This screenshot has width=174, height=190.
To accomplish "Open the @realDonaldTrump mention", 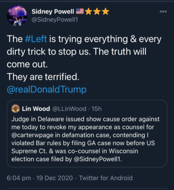I will [47, 90].
